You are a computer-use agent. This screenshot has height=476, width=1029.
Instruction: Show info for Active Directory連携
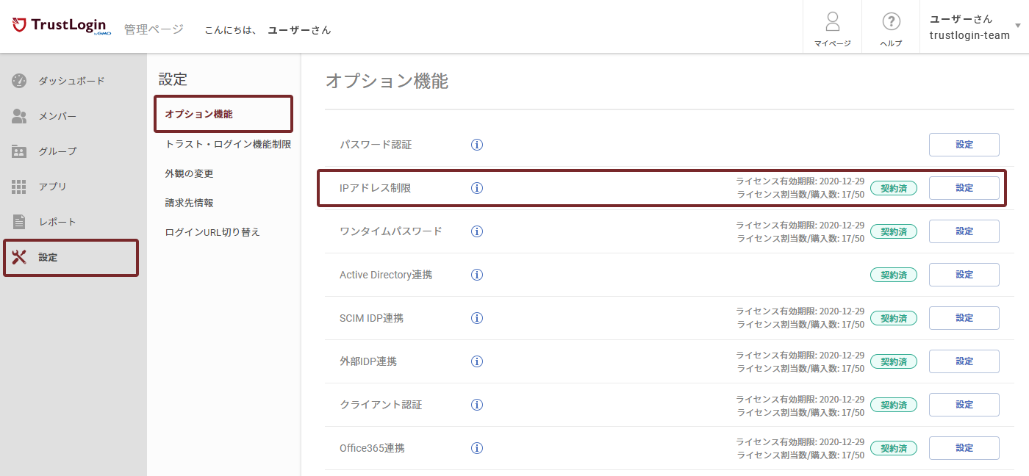(476, 275)
